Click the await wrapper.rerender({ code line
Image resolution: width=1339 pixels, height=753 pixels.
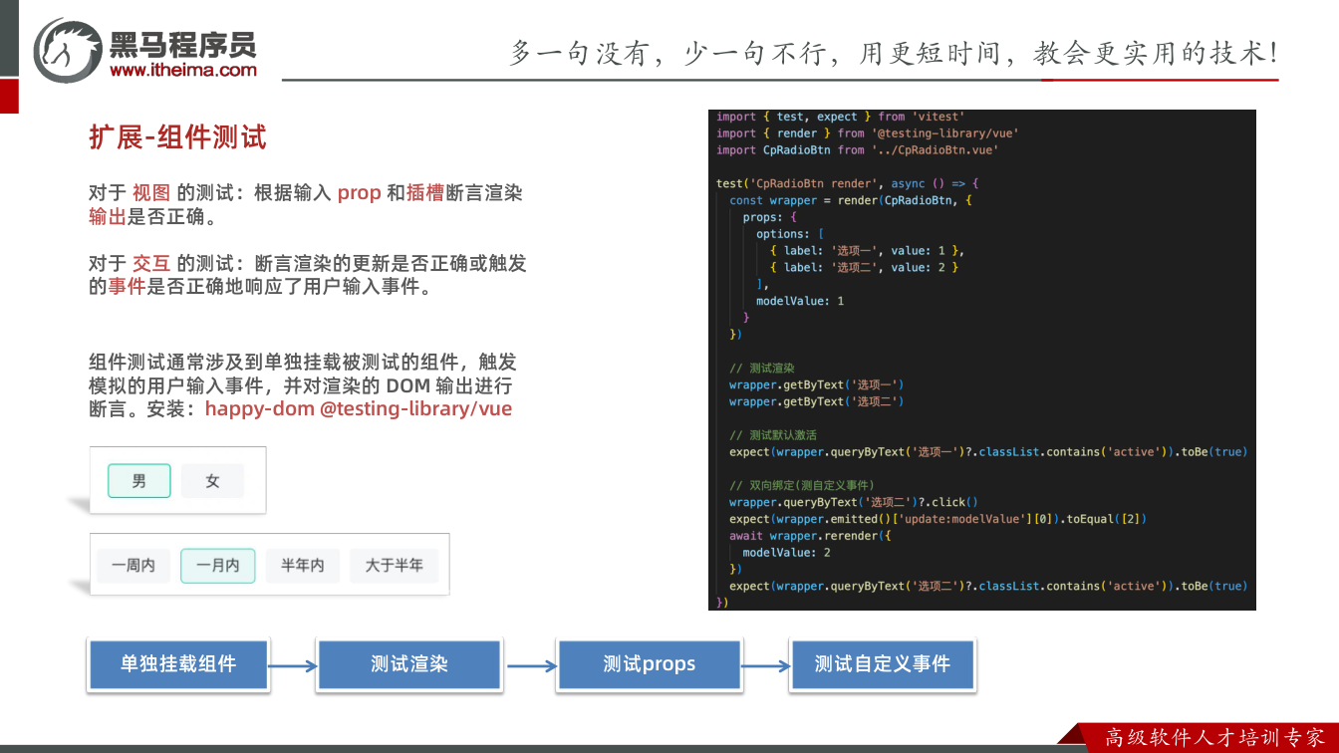[x=811, y=536]
